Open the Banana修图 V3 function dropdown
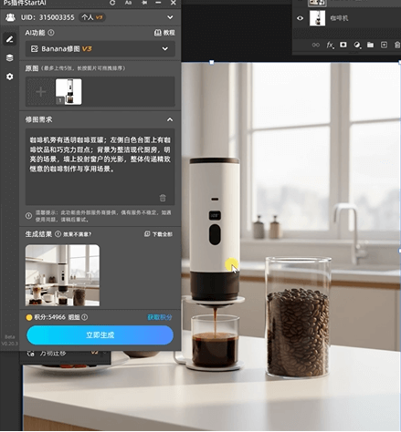 coord(100,48)
